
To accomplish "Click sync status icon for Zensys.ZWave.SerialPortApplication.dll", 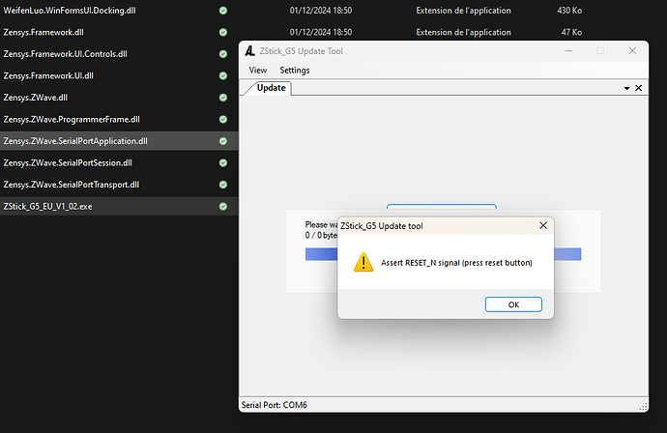I will pyautogui.click(x=223, y=141).
